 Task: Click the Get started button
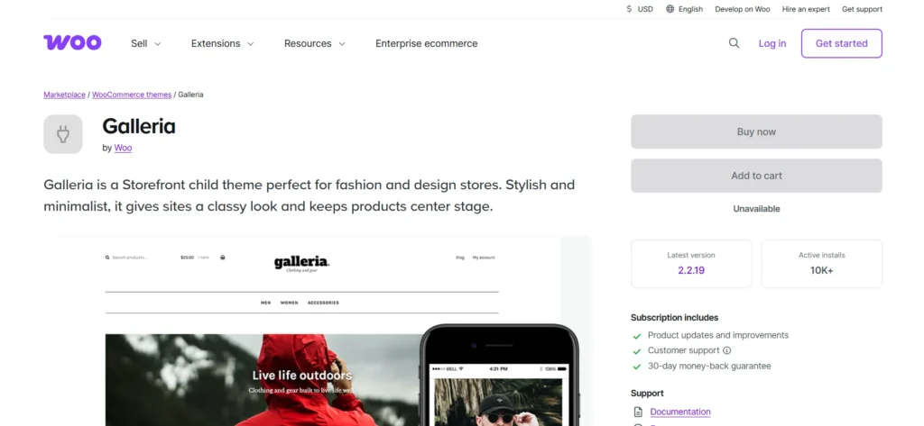pyautogui.click(x=842, y=43)
